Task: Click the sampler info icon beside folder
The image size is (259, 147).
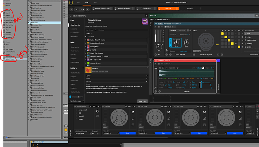Action: click(163, 68)
